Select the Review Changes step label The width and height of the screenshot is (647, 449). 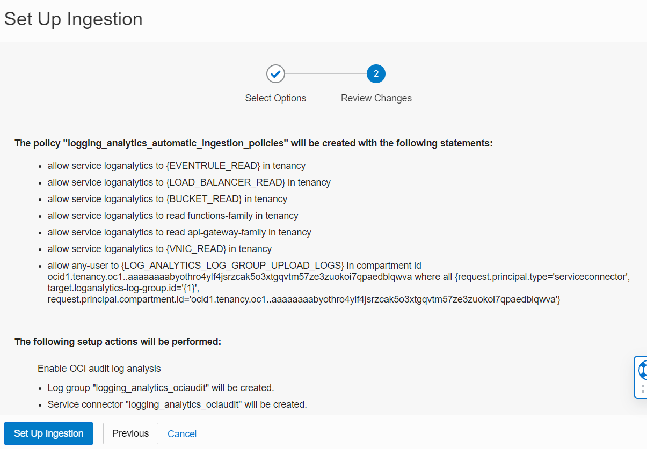376,98
